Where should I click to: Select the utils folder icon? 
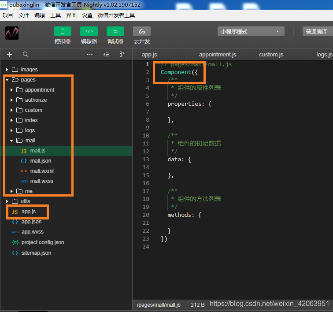tap(15, 201)
